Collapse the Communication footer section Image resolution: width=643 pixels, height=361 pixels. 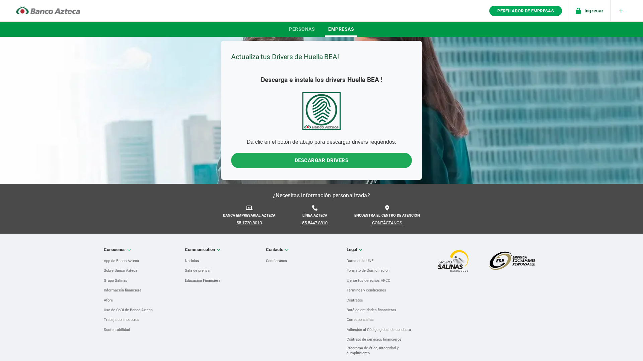point(202,250)
